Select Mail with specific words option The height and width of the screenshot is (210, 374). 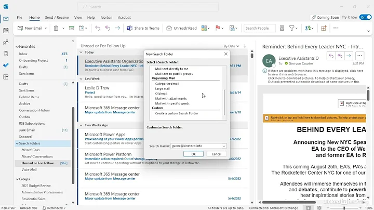coord(172,103)
